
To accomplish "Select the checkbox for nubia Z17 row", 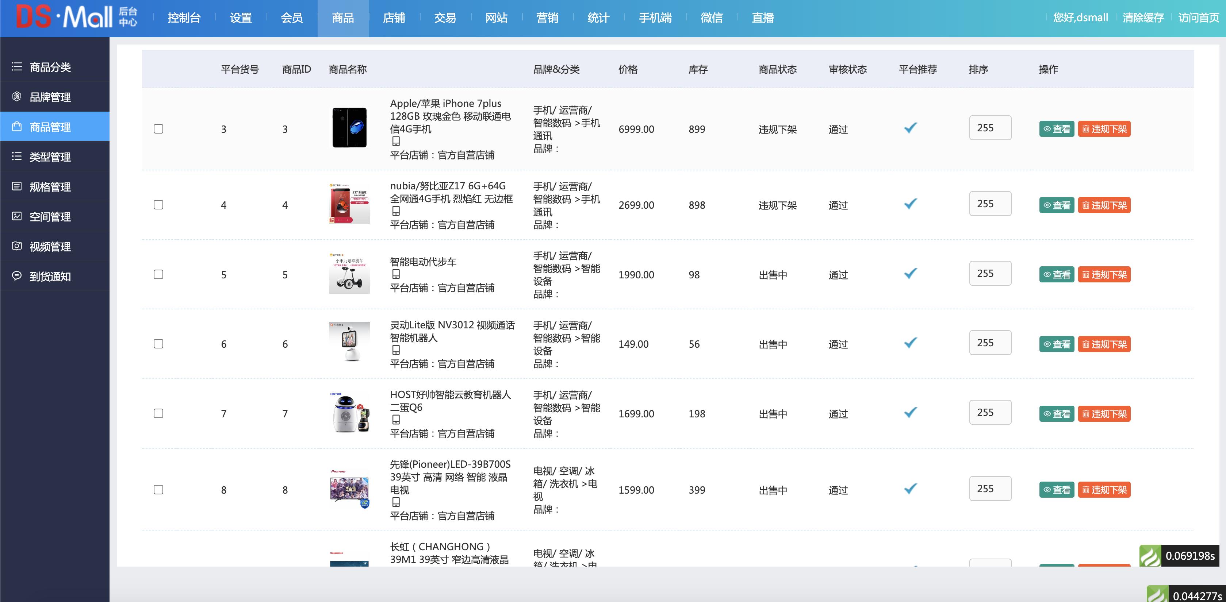I will pyautogui.click(x=158, y=205).
